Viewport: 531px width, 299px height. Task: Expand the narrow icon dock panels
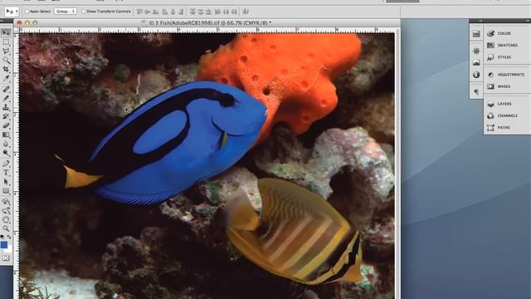[480, 21]
